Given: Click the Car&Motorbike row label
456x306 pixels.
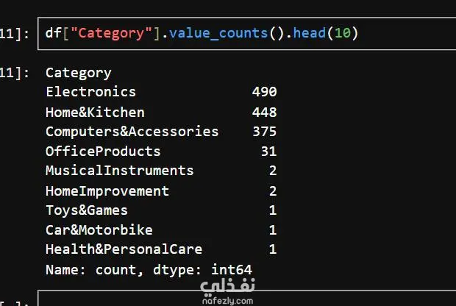Looking at the screenshot, I should 99,230.
